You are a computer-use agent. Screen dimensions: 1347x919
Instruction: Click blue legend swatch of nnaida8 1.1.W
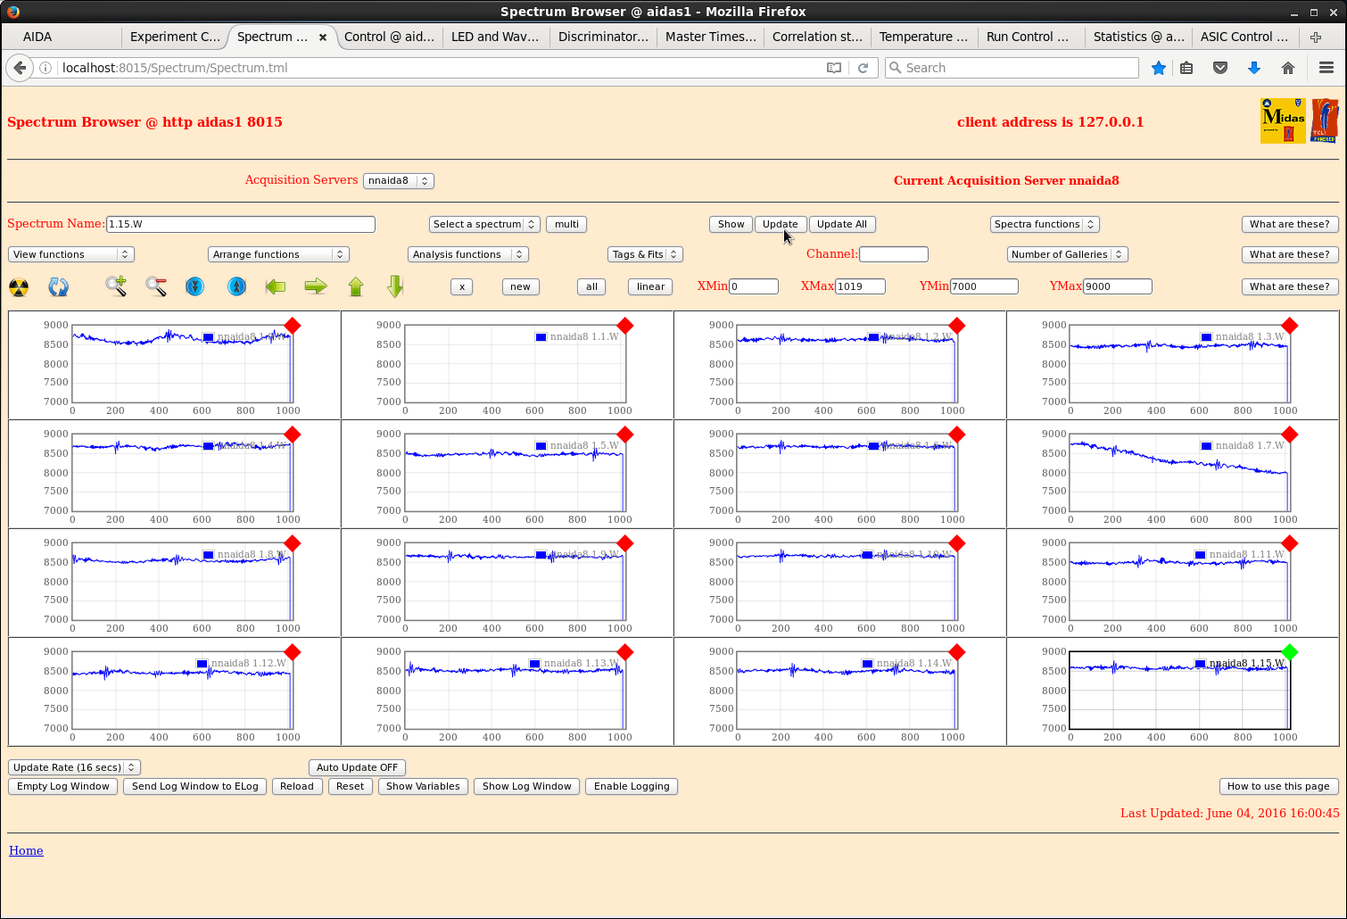(x=541, y=336)
